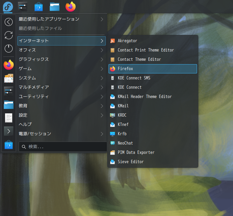Open Discover shopping bag icon in sidebar
Image resolution: width=233 pixels, height=216 pixels.
(9, 145)
